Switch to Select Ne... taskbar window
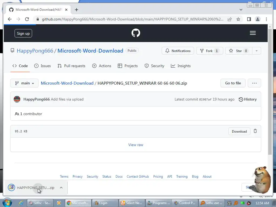Image resolution: width=276 pixels, height=207 pixels. [x=132, y=203]
